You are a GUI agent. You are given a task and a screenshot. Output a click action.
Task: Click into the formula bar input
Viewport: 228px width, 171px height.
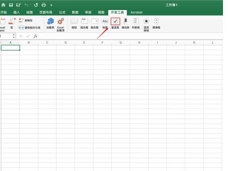coord(131,36)
